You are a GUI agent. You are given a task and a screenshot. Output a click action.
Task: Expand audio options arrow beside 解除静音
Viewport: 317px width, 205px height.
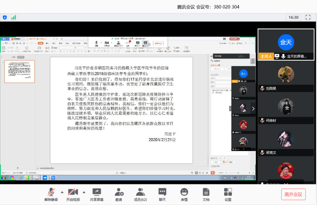pyautogui.click(x=62, y=192)
